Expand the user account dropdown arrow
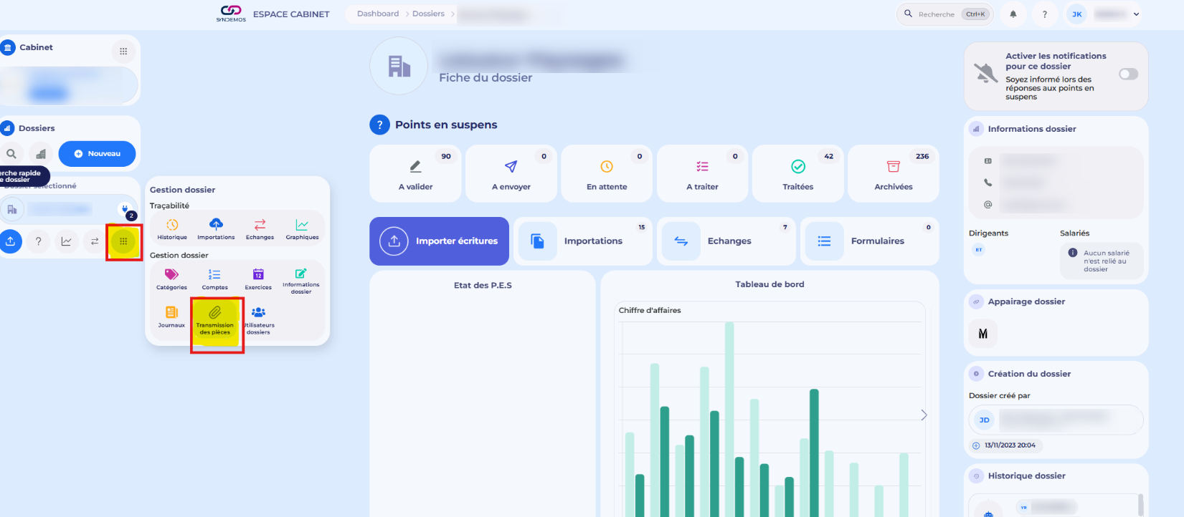This screenshot has width=1184, height=517. coord(1136,14)
